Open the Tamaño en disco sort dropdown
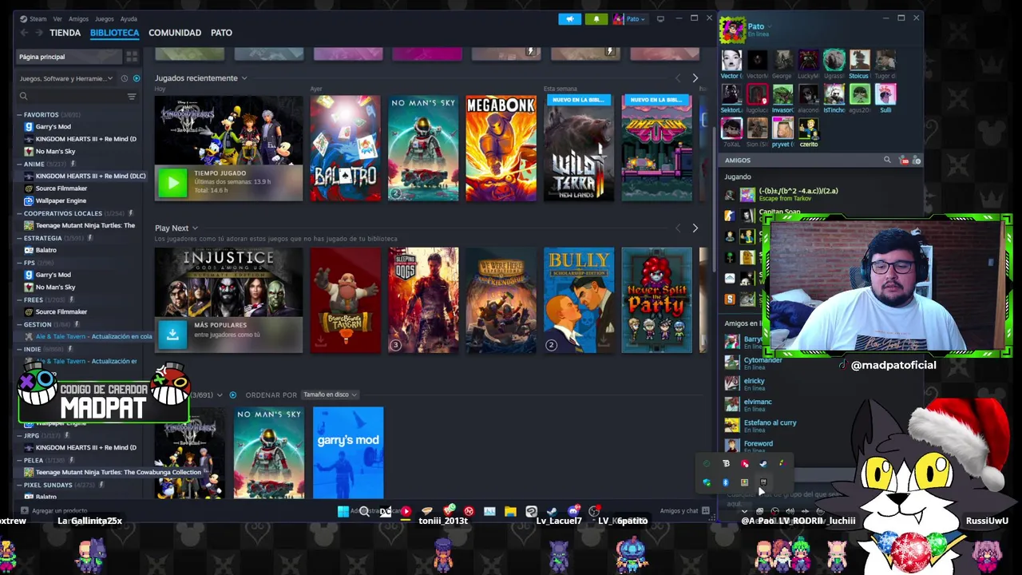 tap(329, 395)
